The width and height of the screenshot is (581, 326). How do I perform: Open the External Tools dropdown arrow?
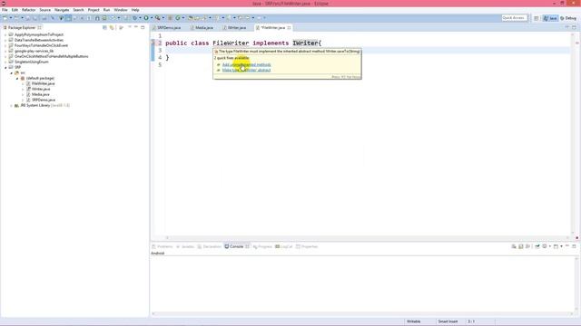coord(163,18)
